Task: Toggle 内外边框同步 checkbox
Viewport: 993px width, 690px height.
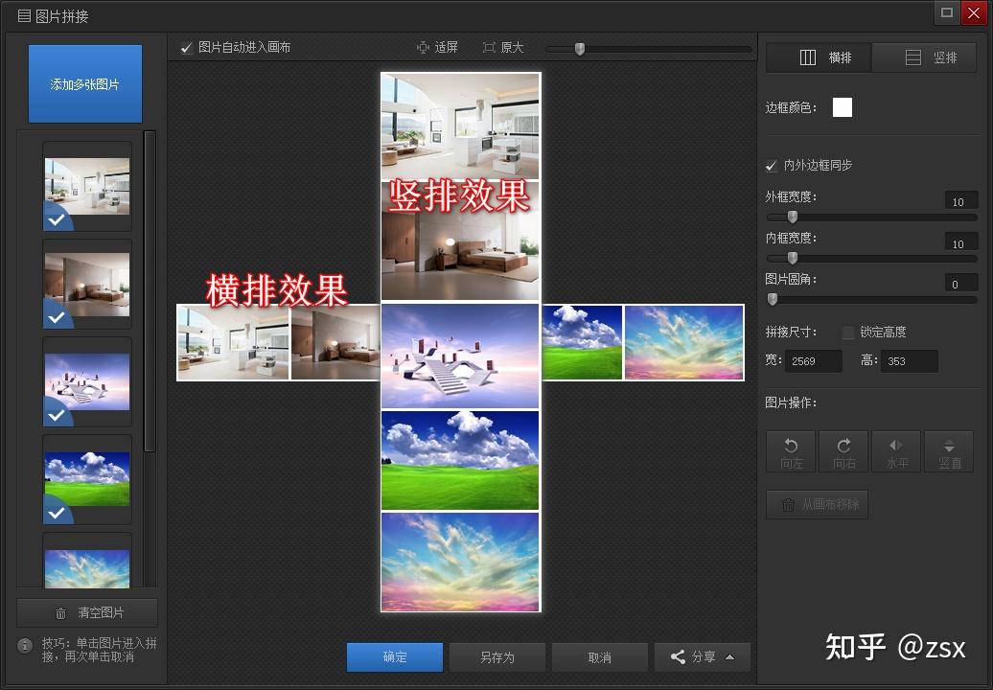Action: tap(772, 166)
